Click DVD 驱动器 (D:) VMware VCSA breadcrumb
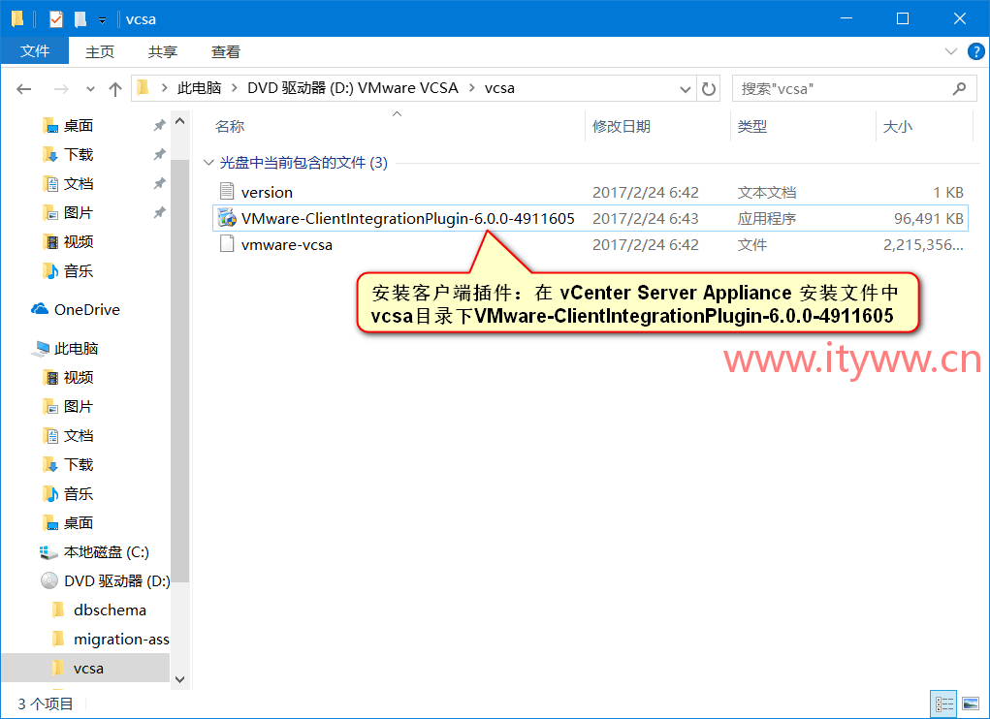Image resolution: width=990 pixels, height=719 pixels. tap(352, 88)
